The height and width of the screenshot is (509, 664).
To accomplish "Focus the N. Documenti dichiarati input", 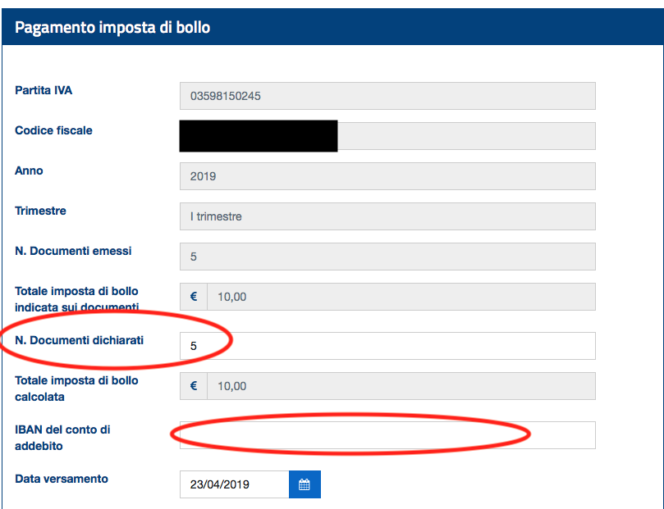I will [387, 346].
